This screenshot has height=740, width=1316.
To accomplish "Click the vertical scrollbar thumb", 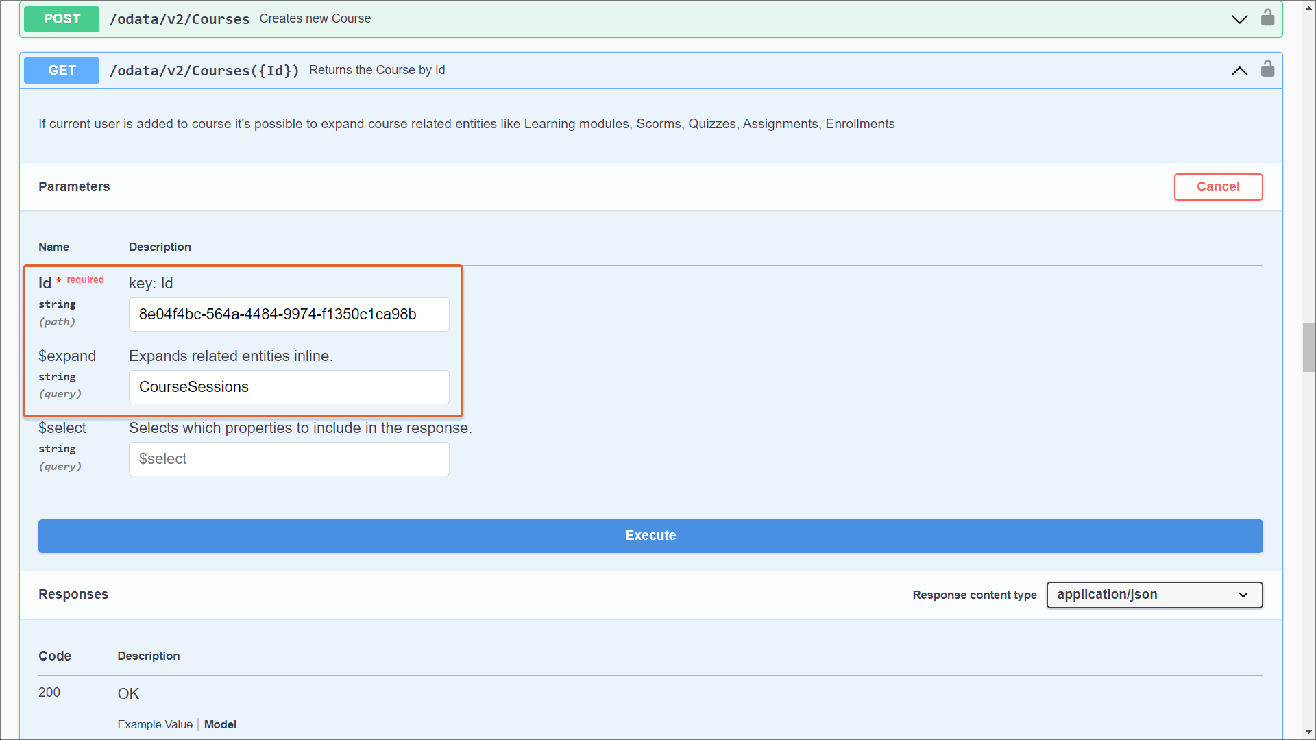I will click(1308, 347).
